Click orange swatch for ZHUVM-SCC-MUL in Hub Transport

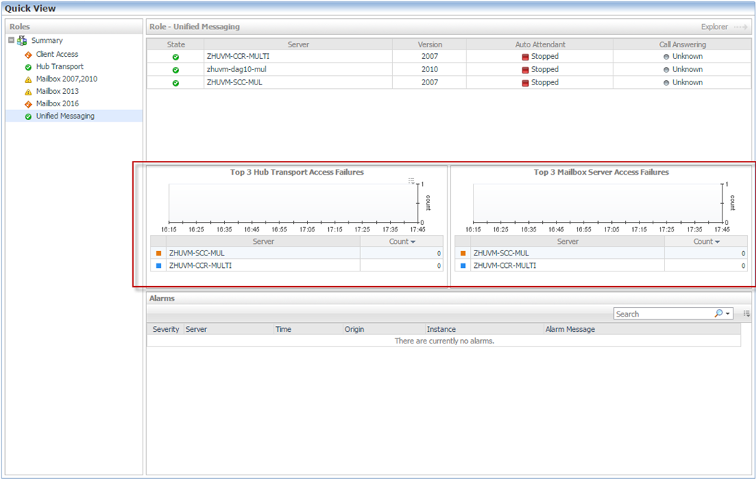pos(158,253)
